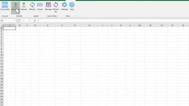Open the Settings gear
This screenshot has height=106, width=189.
[x=64, y=5]
